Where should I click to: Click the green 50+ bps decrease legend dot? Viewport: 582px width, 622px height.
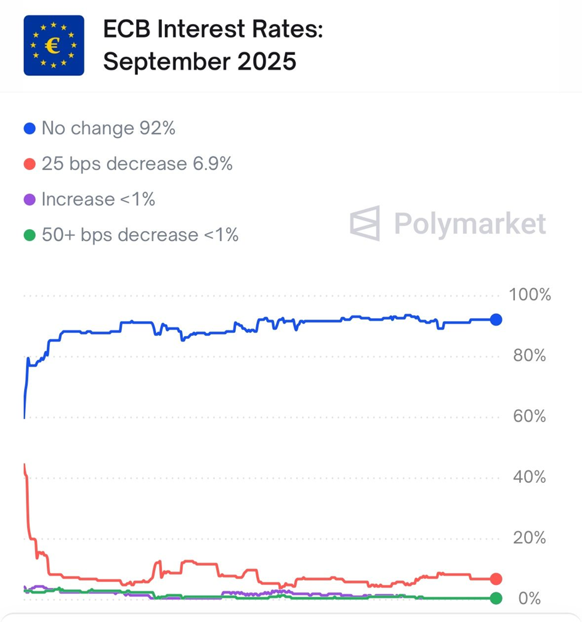(x=29, y=235)
